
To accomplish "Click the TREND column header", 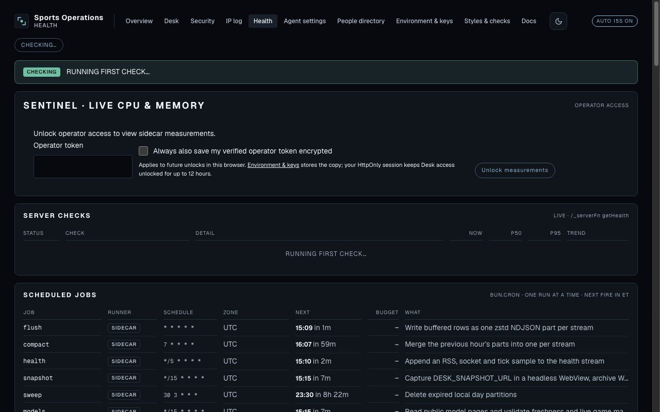I will click(576, 233).
